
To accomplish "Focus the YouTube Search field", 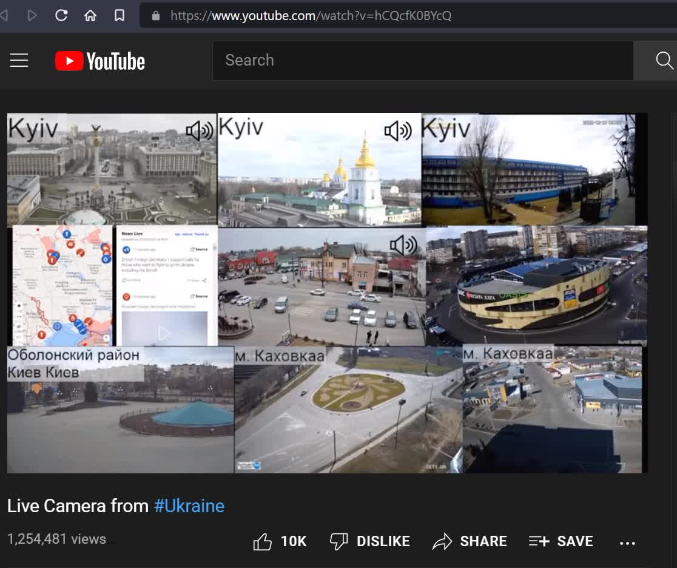I will (423, 61).
